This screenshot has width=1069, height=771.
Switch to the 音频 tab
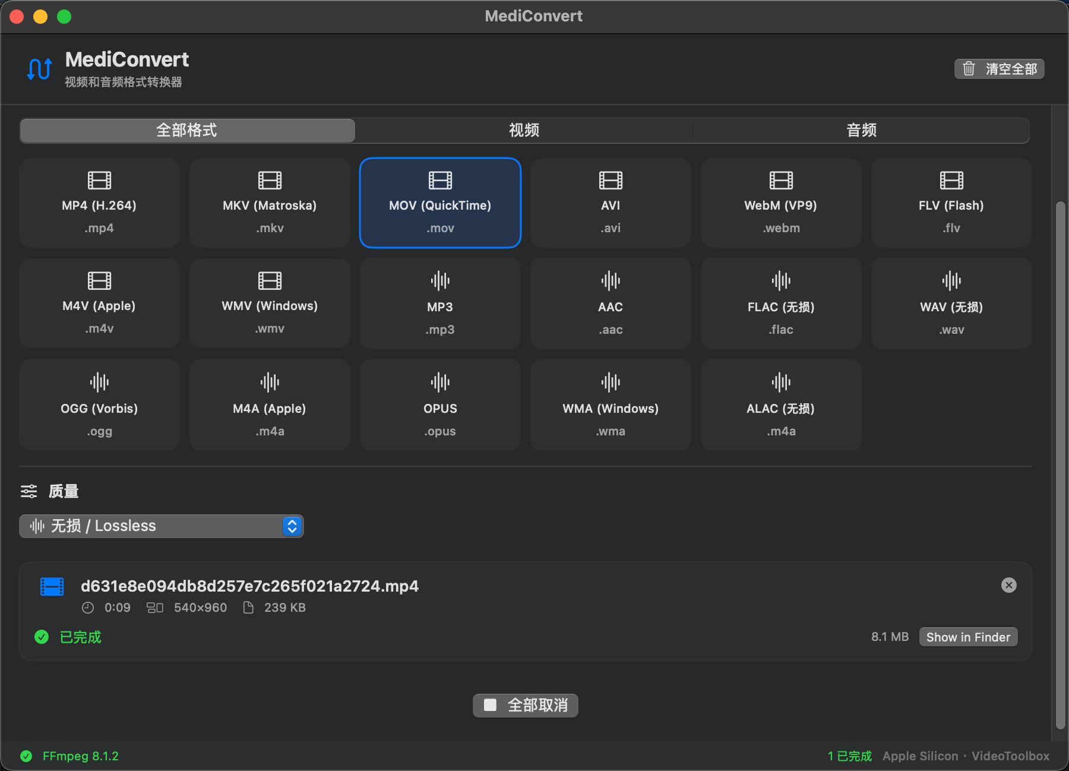[861, 131]
